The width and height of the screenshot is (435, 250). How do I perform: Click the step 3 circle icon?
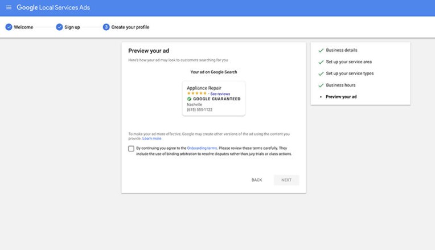pyautogui.click(x=106, y=27)
